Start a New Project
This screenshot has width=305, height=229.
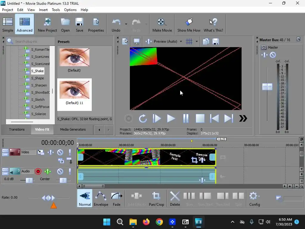click(x=47, y=24)
